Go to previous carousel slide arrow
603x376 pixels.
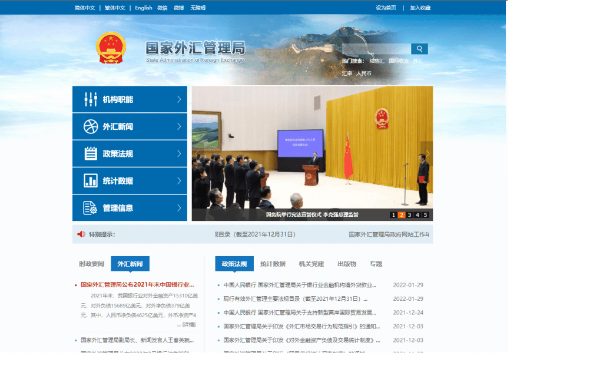pos(198,153)
